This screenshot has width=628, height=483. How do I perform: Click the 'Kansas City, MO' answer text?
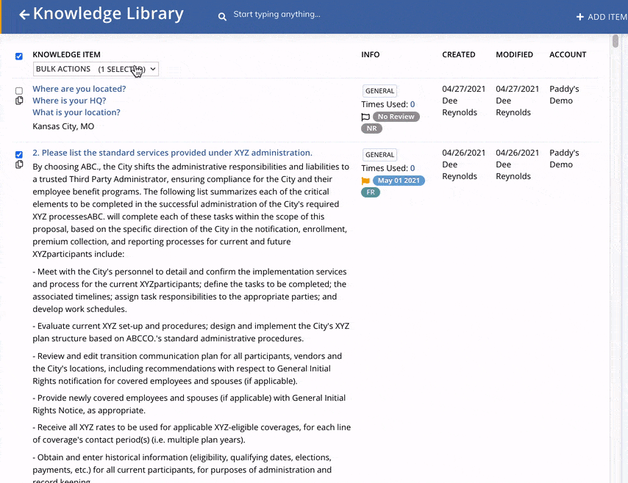coord(63,126)
